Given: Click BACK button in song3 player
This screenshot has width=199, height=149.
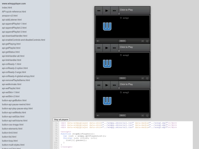Looking at the screenshot, I should pos(122,116).
